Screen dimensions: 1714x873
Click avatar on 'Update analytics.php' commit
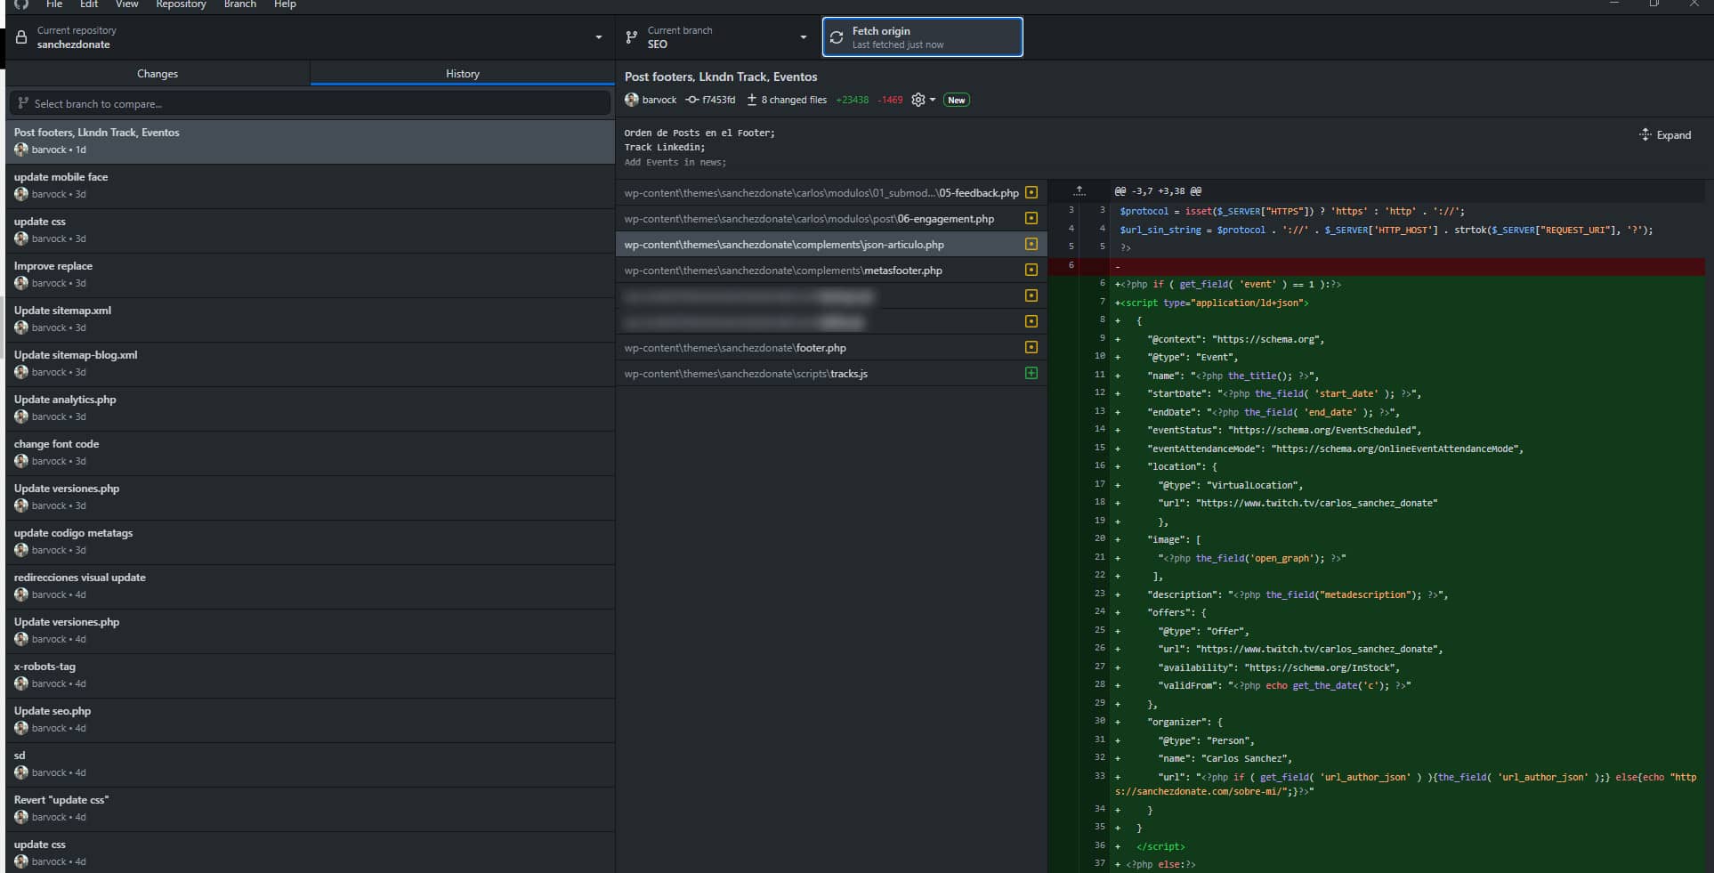click(21, 416)
